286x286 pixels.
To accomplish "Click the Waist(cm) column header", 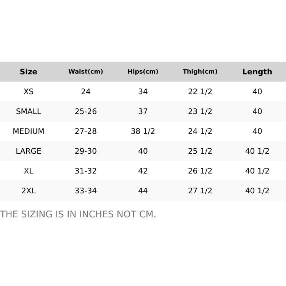I will click(x=86, y=72).
